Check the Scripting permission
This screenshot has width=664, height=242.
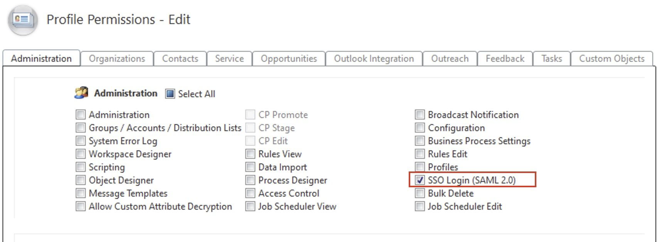point(80,166)
